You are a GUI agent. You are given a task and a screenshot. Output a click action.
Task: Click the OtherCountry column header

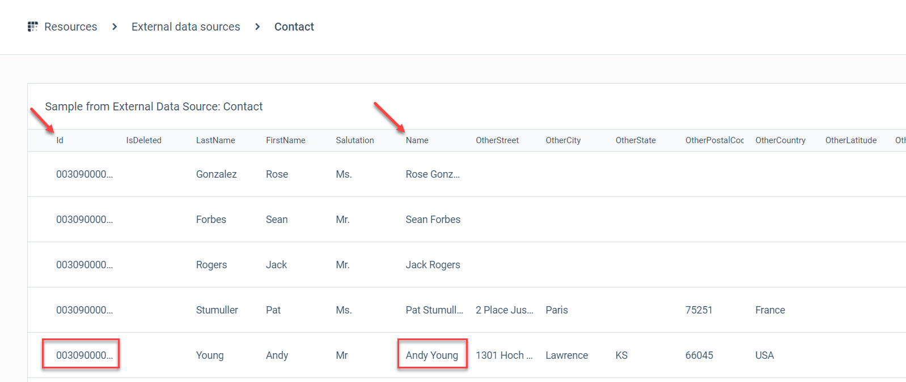coord(780,140)
